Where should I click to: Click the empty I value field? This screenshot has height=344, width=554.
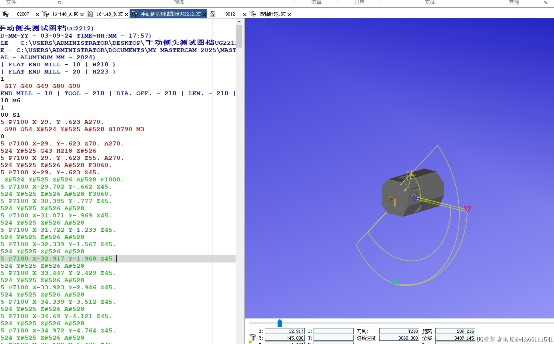click(333, 331)
